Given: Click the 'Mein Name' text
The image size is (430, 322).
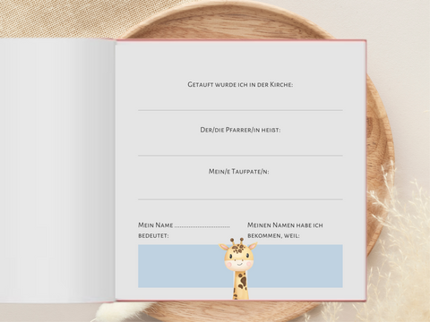Looking at the screenshot, I should coord(155,225).
